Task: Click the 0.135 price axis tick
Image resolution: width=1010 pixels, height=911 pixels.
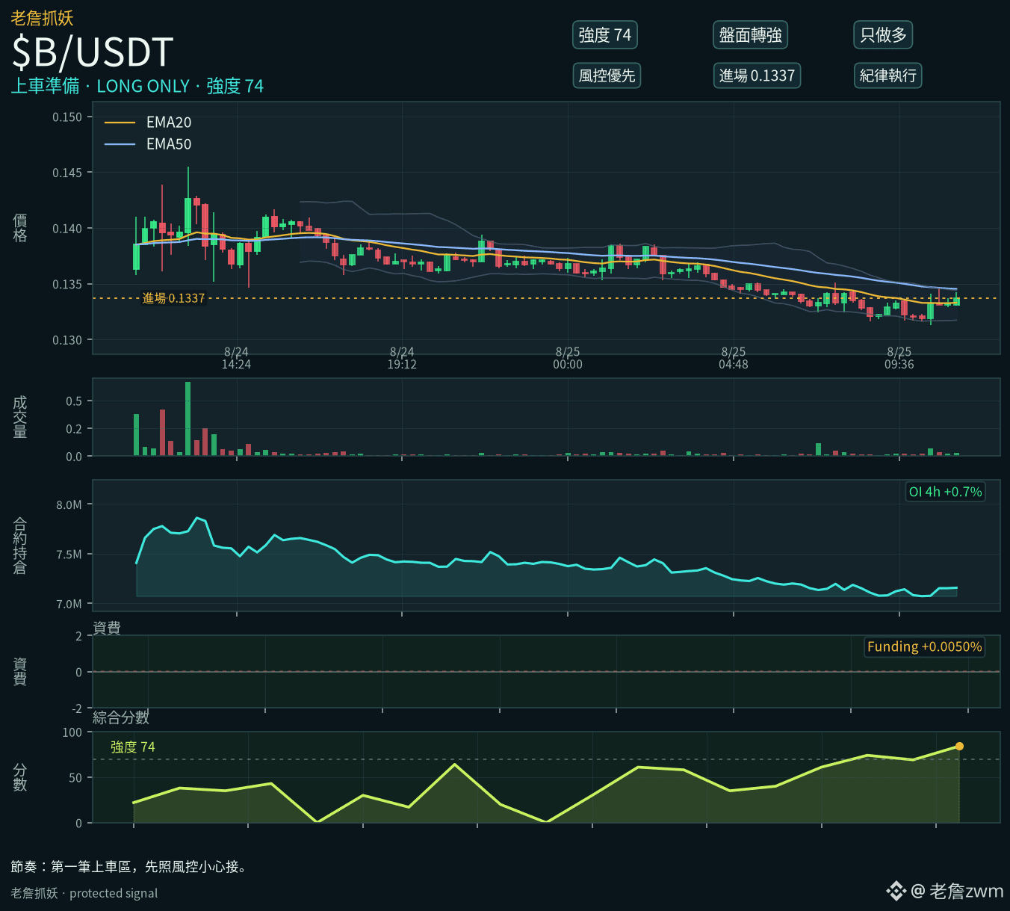Action: 67,284
